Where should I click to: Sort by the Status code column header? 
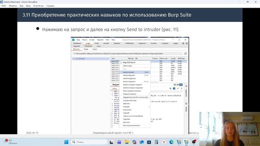click(x=163, y=58)
